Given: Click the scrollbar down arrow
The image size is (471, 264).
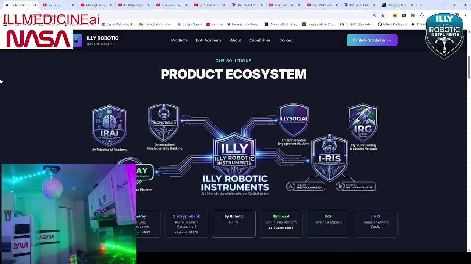Looking at the screenshot, I should [469, 250].
